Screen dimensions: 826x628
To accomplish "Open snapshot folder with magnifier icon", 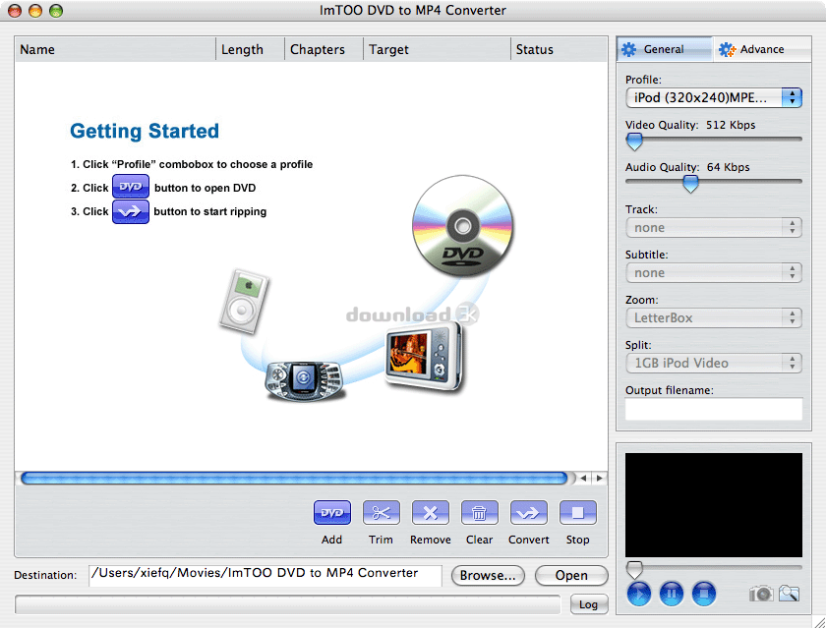I will 789,594.
